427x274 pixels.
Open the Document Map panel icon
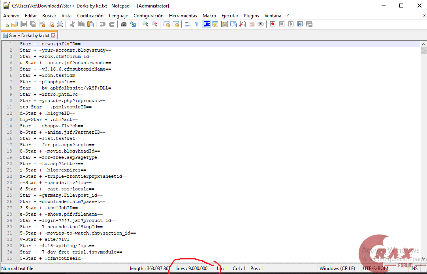224,24
